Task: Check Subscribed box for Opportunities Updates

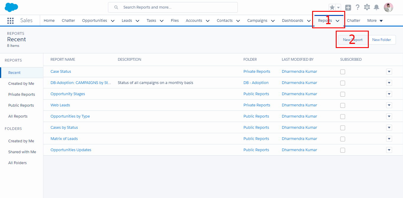Action: pyautogui.click(x=343, y=150)
